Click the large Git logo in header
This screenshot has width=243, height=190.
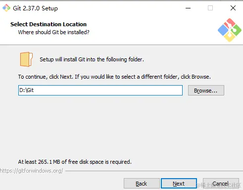tap(230, 30)
